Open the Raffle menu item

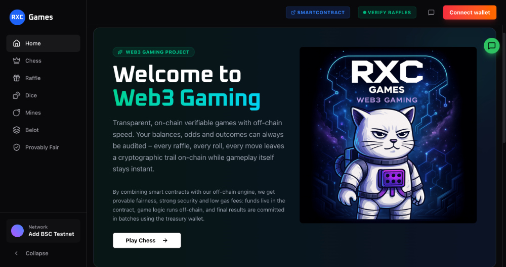point(33,78)
